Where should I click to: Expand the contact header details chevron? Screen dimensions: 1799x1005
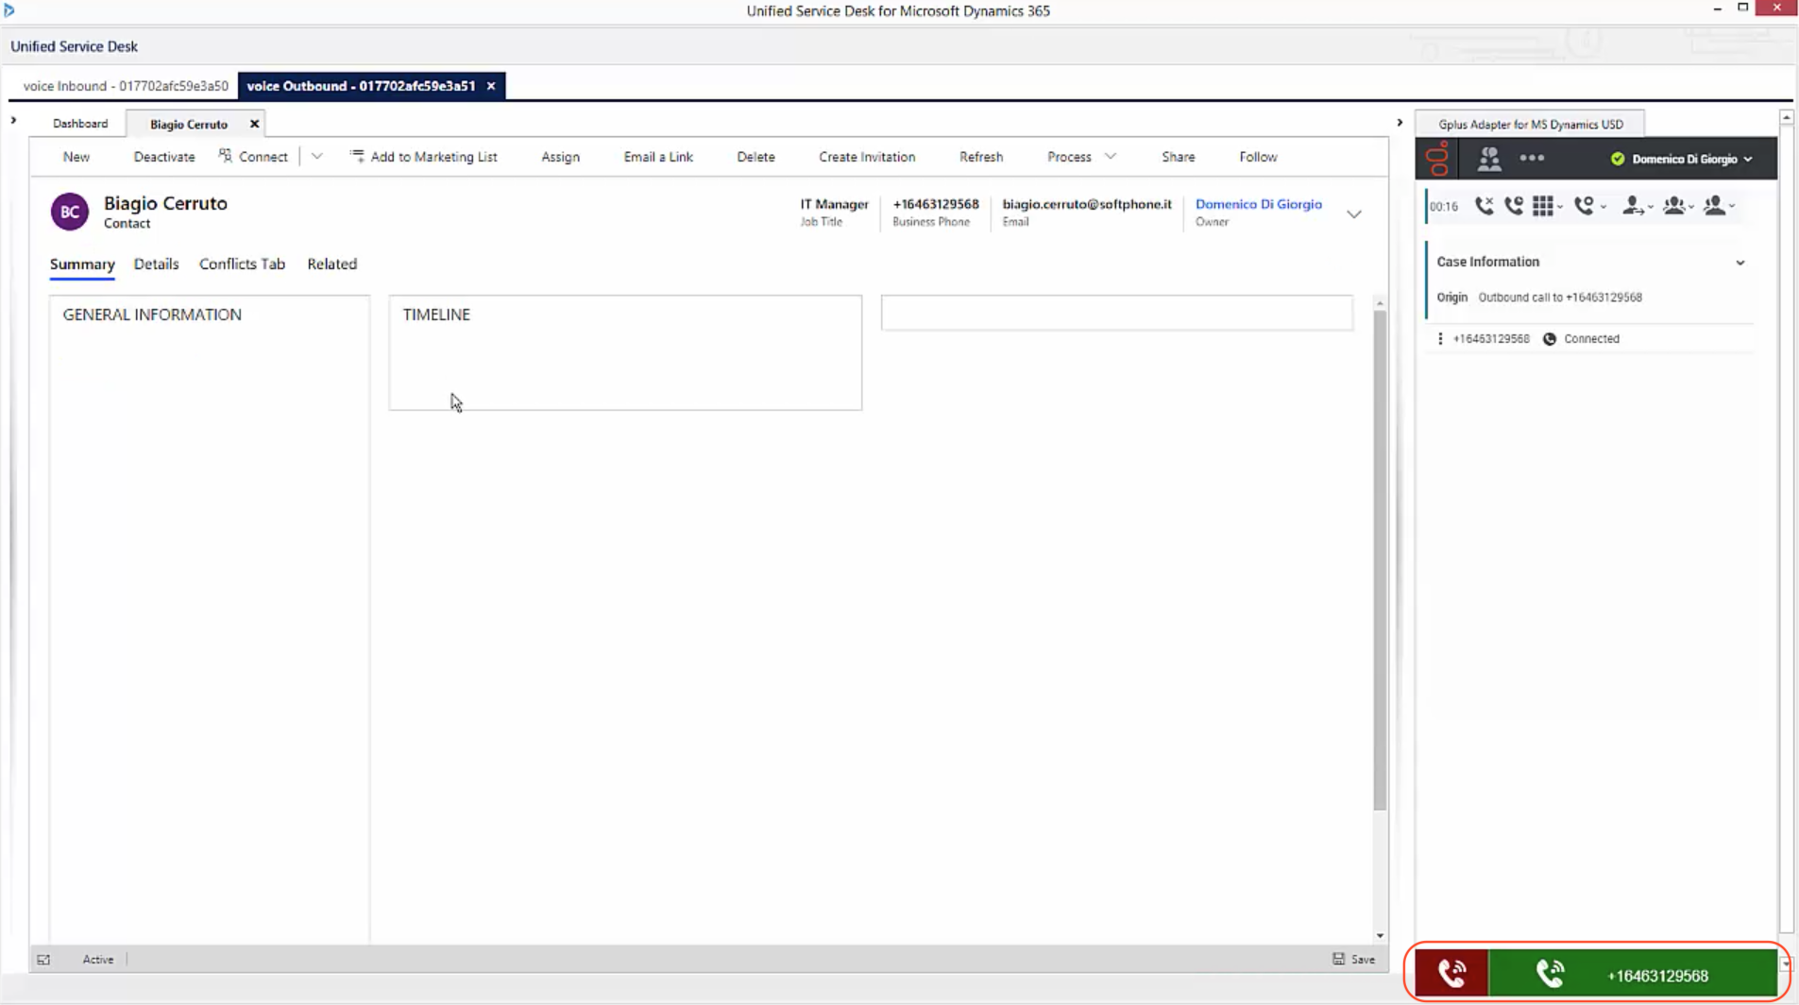click(1353, 214)
